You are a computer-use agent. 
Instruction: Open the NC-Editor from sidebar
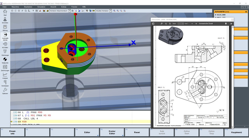click(x=5, y=44)
